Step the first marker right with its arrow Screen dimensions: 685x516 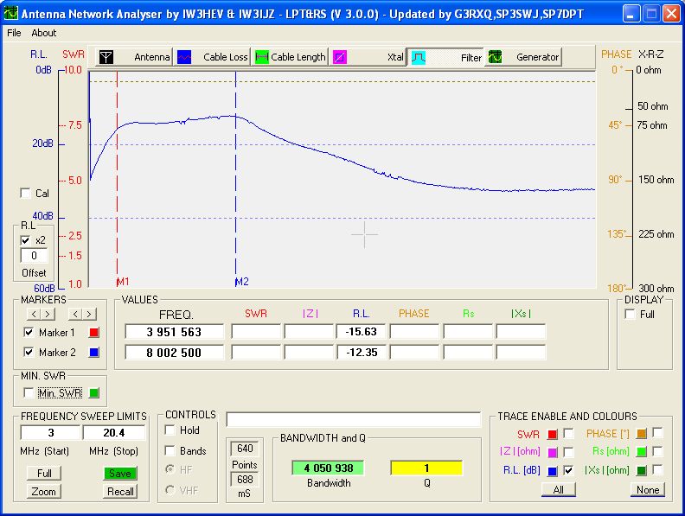click(x=48, y=314)
